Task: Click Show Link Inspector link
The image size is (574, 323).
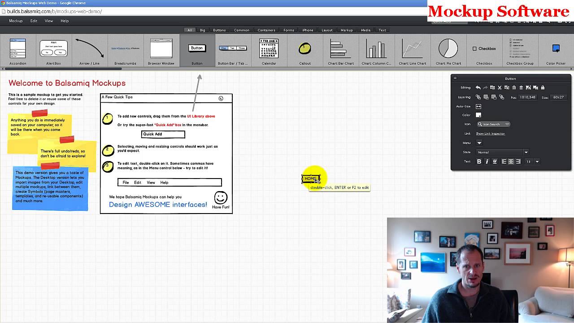Action: pos(491,134)
